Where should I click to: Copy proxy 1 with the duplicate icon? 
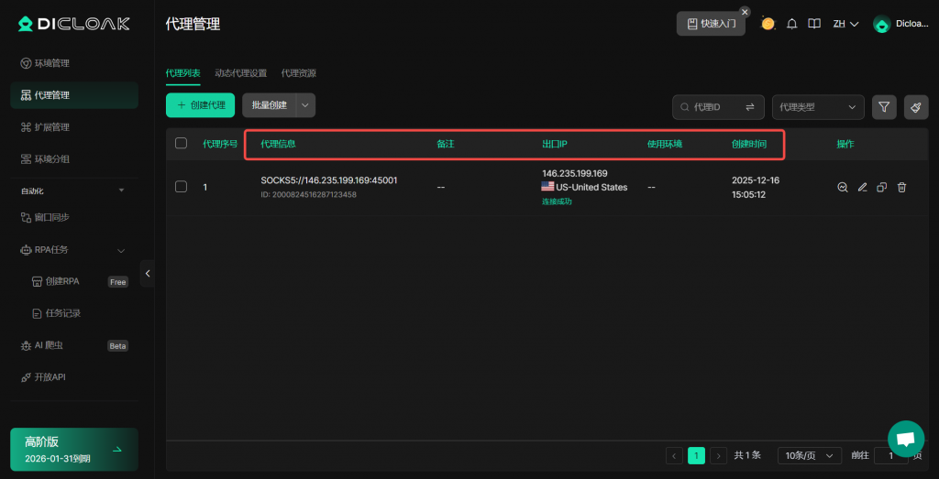pyautogui.click(x=881, y=187)
